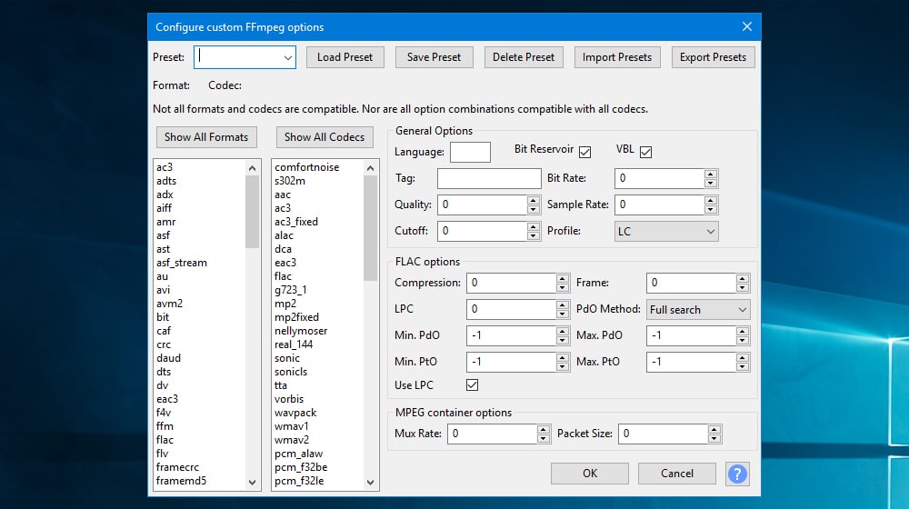Click Delete Preset button
Image resolution: width=909 pixels, height=509 pixels.
(524, 57)
